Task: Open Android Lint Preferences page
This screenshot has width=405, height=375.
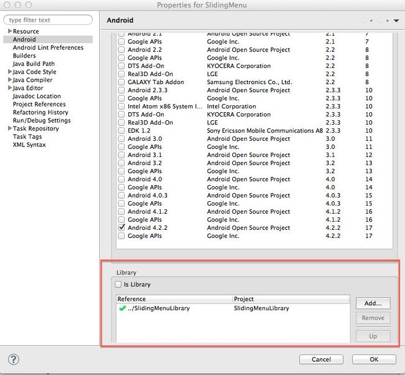Action: (x=48, y=47)
